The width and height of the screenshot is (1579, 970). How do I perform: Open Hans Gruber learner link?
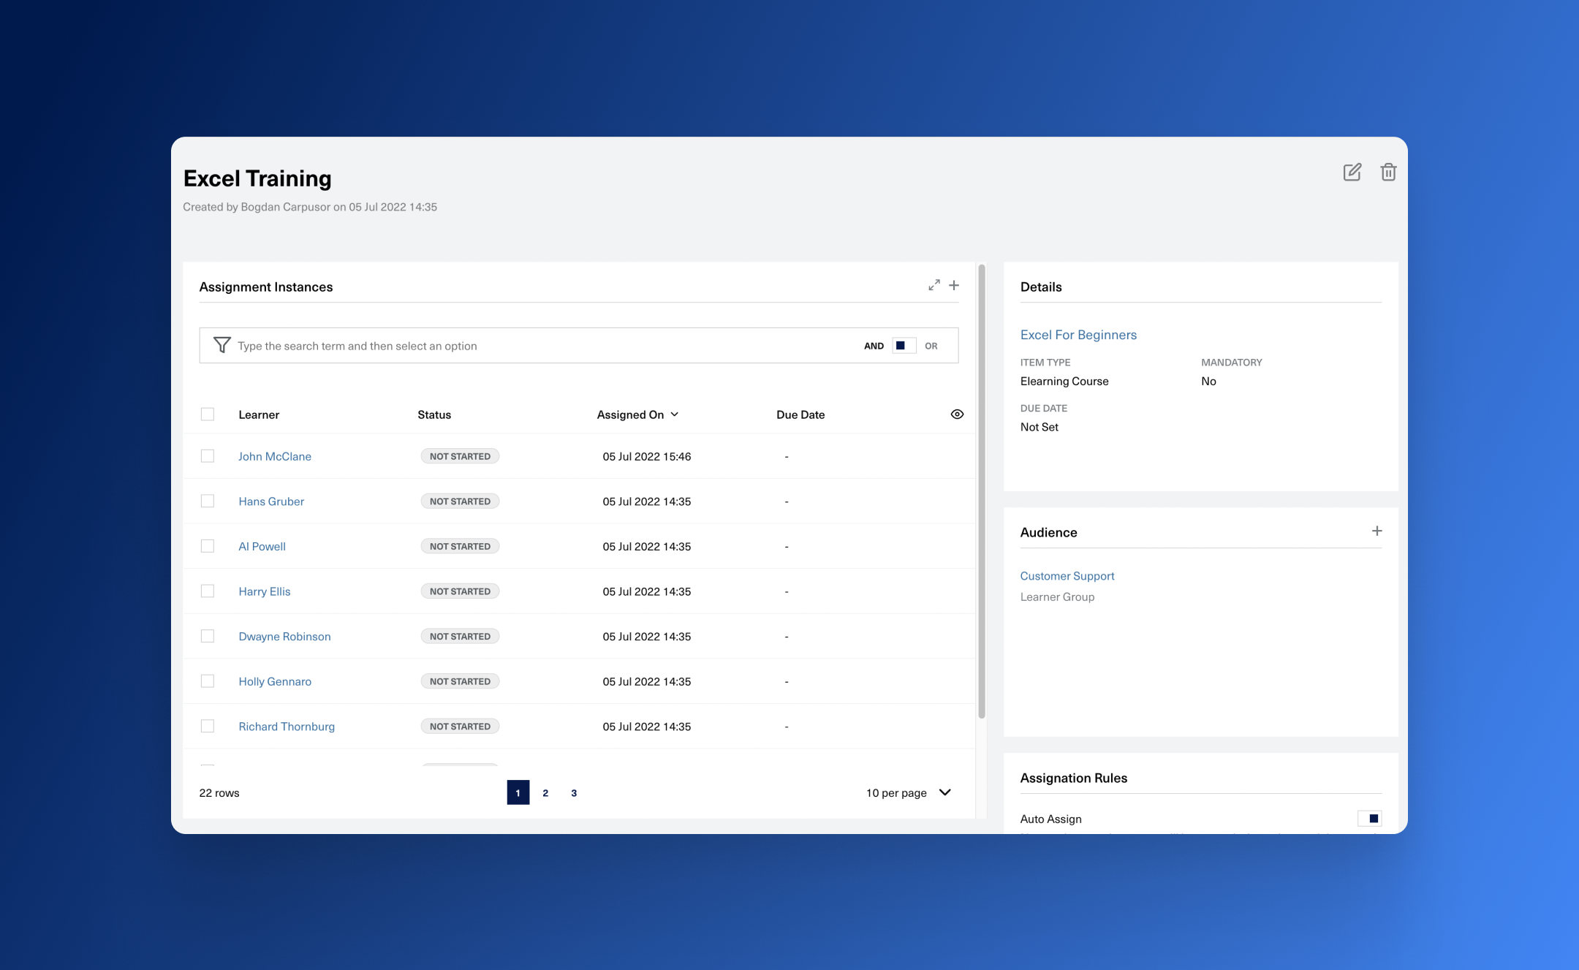271,501
